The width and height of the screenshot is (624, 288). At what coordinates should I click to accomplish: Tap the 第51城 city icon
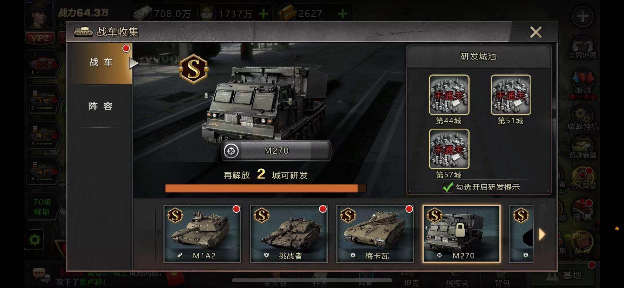click(511, 95)
